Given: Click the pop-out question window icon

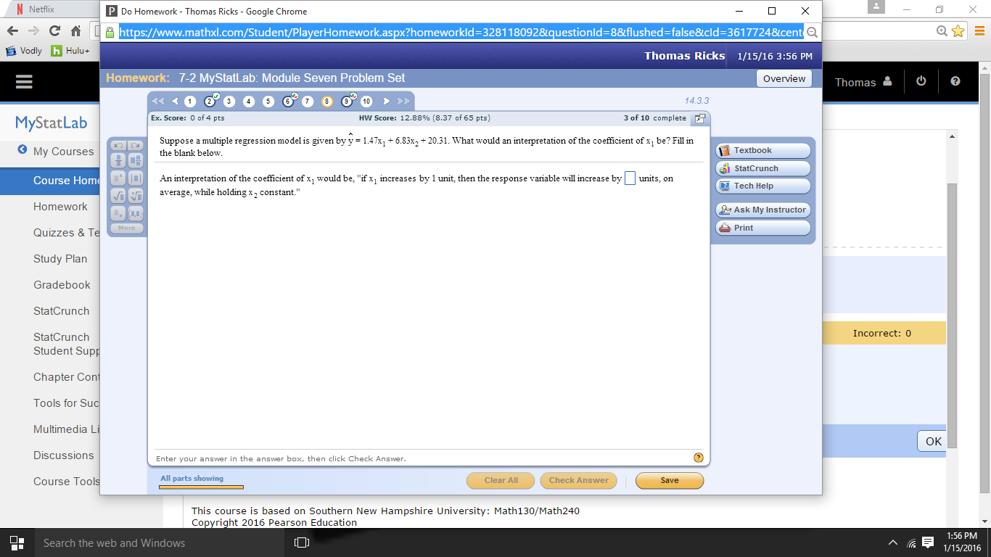Looking at the screenshot, I should pyautogui.click(x=699, y=117).
